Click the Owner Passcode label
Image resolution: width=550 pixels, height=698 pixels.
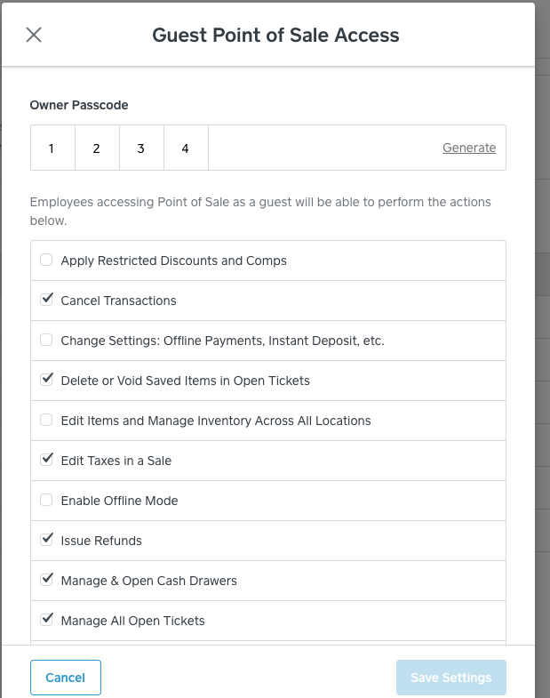(x=79, y=105)
